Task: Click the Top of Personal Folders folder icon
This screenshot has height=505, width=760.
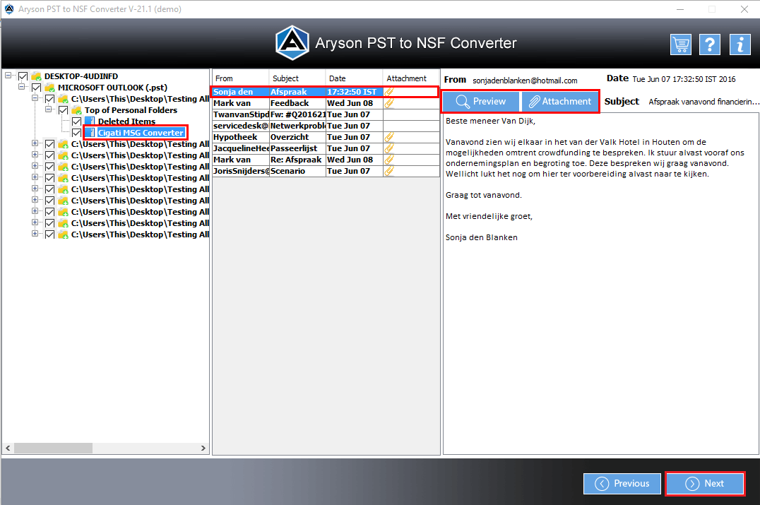Action: click(76, 110)
